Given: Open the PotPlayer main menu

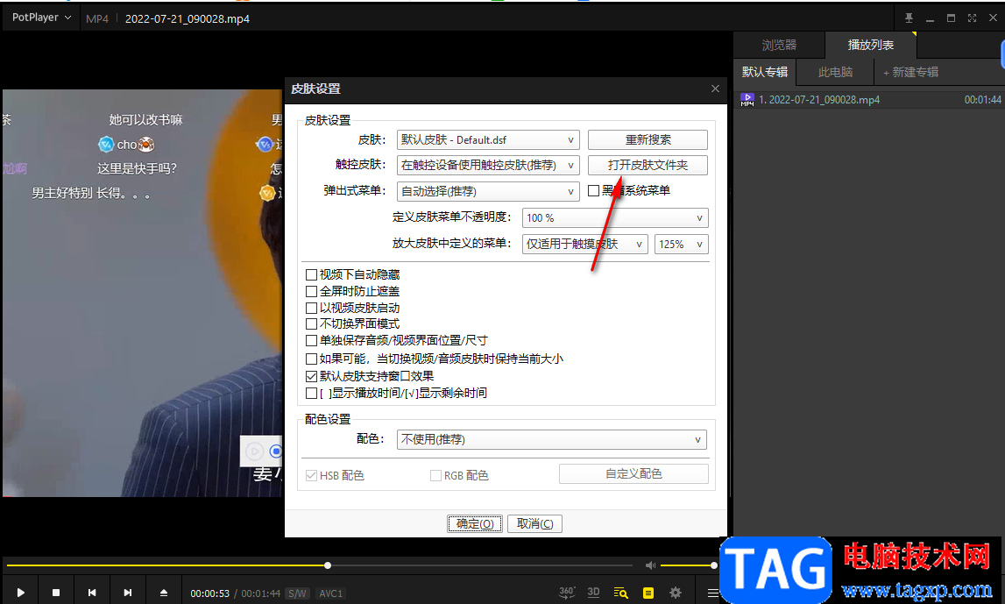Looking at the screenshot, I should pyautogui.click(x=41, y=18).
